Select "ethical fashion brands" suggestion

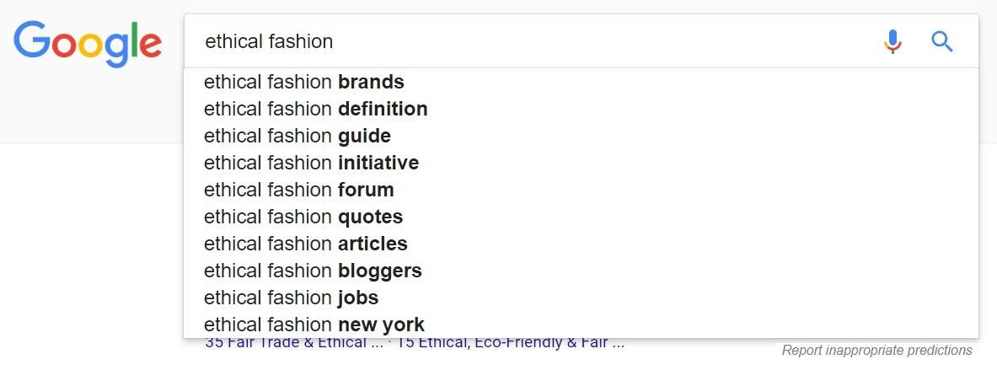pos(304,83)
